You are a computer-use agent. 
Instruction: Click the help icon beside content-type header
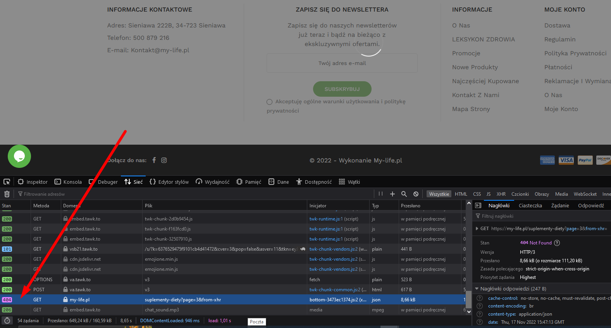480,314
